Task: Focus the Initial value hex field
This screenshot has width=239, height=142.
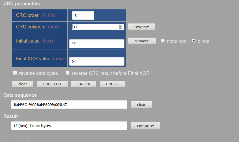Action: (97, 44)
